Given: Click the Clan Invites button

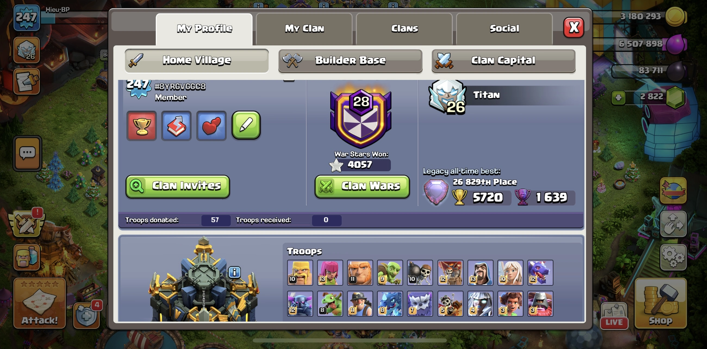Looking at the screenshot, I should (177, 186).
